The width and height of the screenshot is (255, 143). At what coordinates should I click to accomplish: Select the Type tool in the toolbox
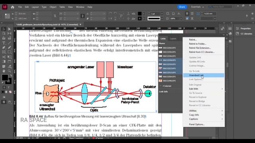click(4, 43)
